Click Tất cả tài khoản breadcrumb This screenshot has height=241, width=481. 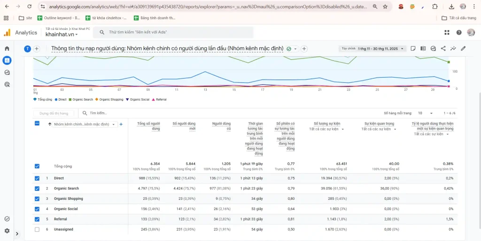tap(56, 29)
